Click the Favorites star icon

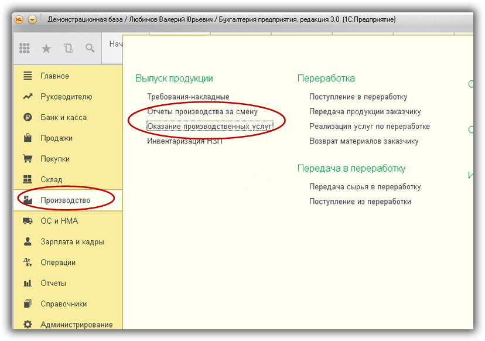point(46,48)
